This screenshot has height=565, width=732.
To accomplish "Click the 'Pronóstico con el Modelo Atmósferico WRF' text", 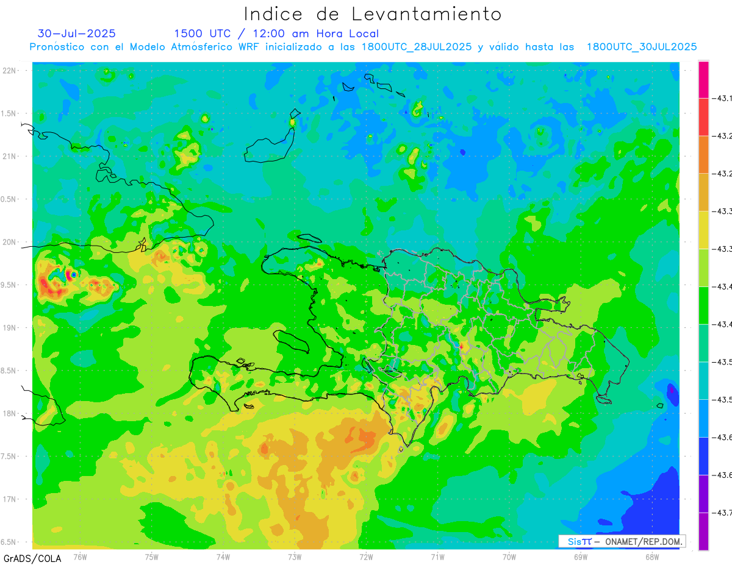I will click(146, 47).
